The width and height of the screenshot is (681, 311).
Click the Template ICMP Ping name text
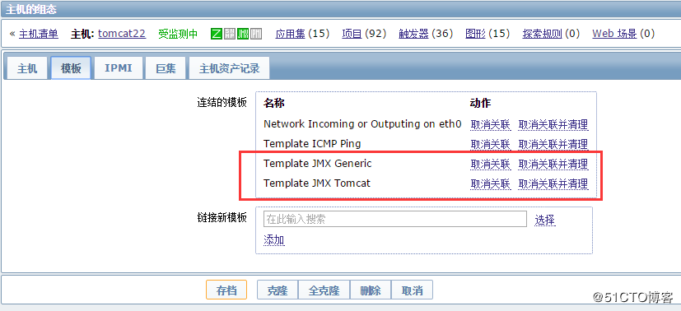tap(312, 143)
